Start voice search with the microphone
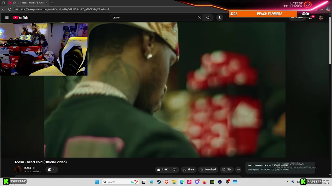332x186 pixels. pos(220,18)
